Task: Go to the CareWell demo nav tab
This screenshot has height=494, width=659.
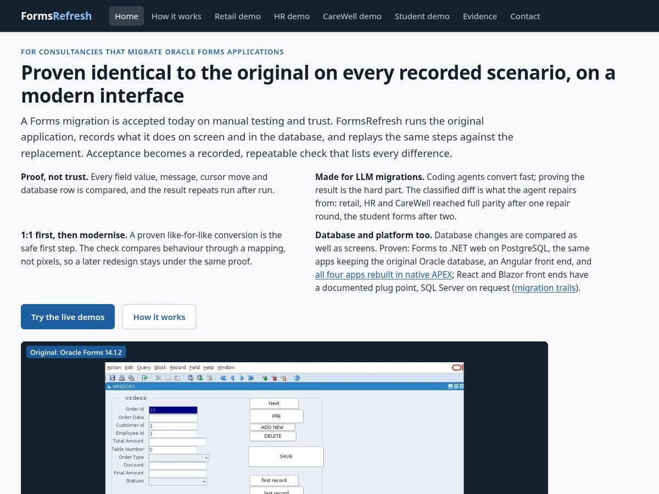Action: click(x=352, y=16)
